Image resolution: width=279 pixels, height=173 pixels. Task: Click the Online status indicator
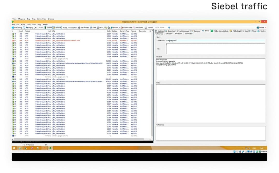260,27
